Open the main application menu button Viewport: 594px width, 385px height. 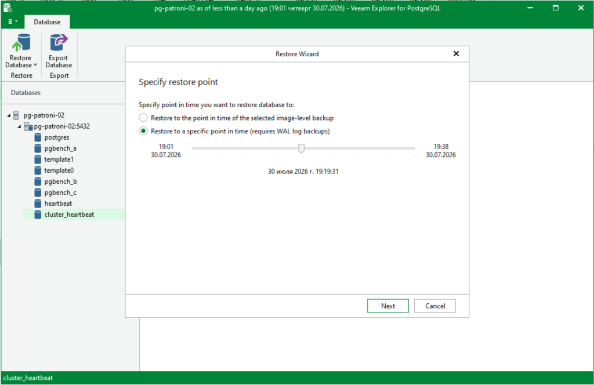(x=13, y=21)
